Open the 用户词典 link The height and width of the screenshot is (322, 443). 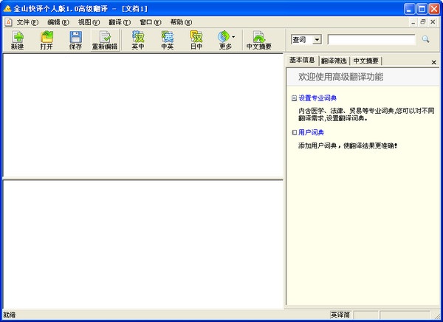(x=311, y=132)
